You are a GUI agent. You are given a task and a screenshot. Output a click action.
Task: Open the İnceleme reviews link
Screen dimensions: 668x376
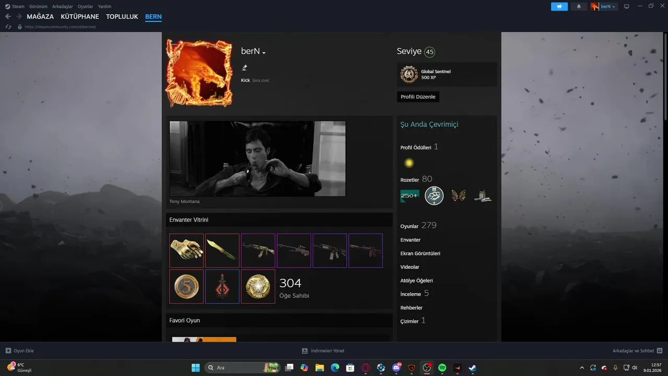pos(411,294)
